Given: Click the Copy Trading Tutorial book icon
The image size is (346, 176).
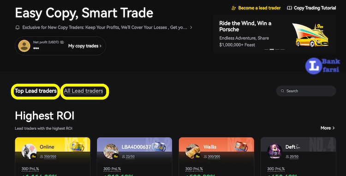Looking at the screenshot, I should click(290, 8).
